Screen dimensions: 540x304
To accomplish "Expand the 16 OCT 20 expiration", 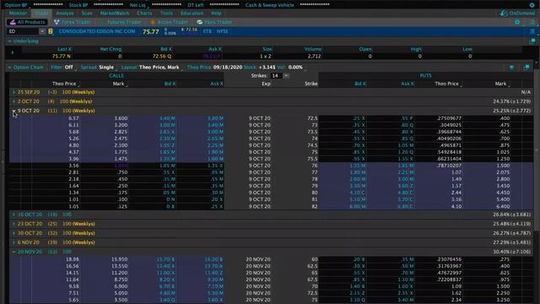I will pyautogui.click(x=13, y=214).
